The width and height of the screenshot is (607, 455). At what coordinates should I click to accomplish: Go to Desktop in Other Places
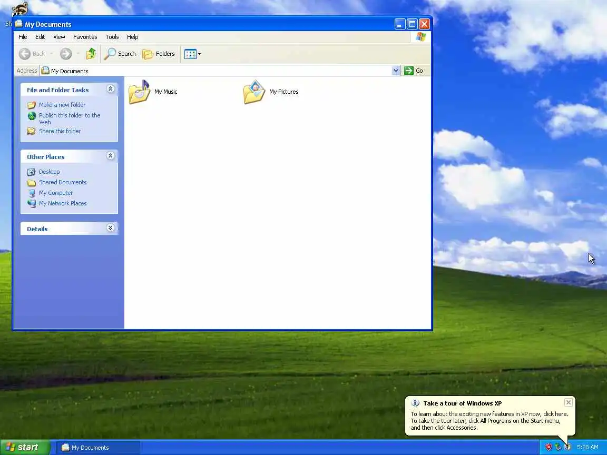49,172
